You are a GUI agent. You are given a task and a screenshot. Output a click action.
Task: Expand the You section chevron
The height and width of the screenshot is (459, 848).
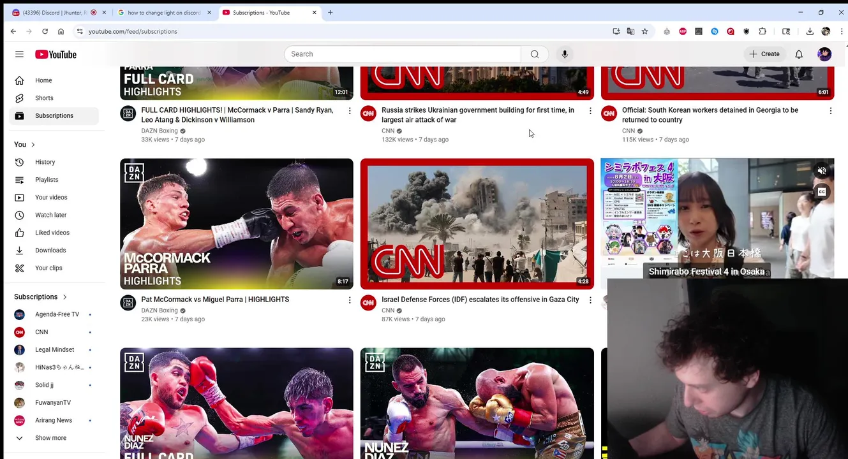tap(33, 145)
